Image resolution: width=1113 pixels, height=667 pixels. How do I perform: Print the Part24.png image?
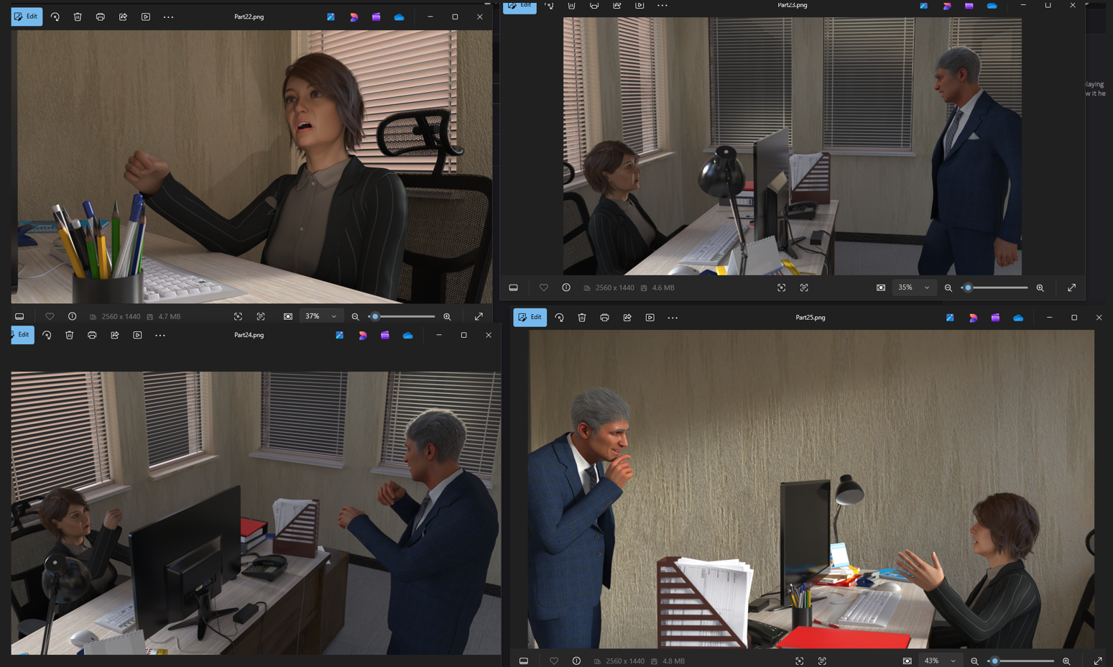coord(92,335)
